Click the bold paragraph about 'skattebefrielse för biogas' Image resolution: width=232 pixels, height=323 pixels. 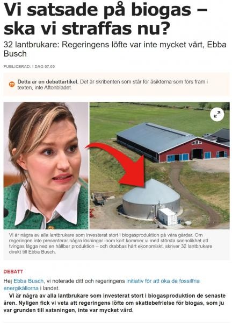coord(114,303)
